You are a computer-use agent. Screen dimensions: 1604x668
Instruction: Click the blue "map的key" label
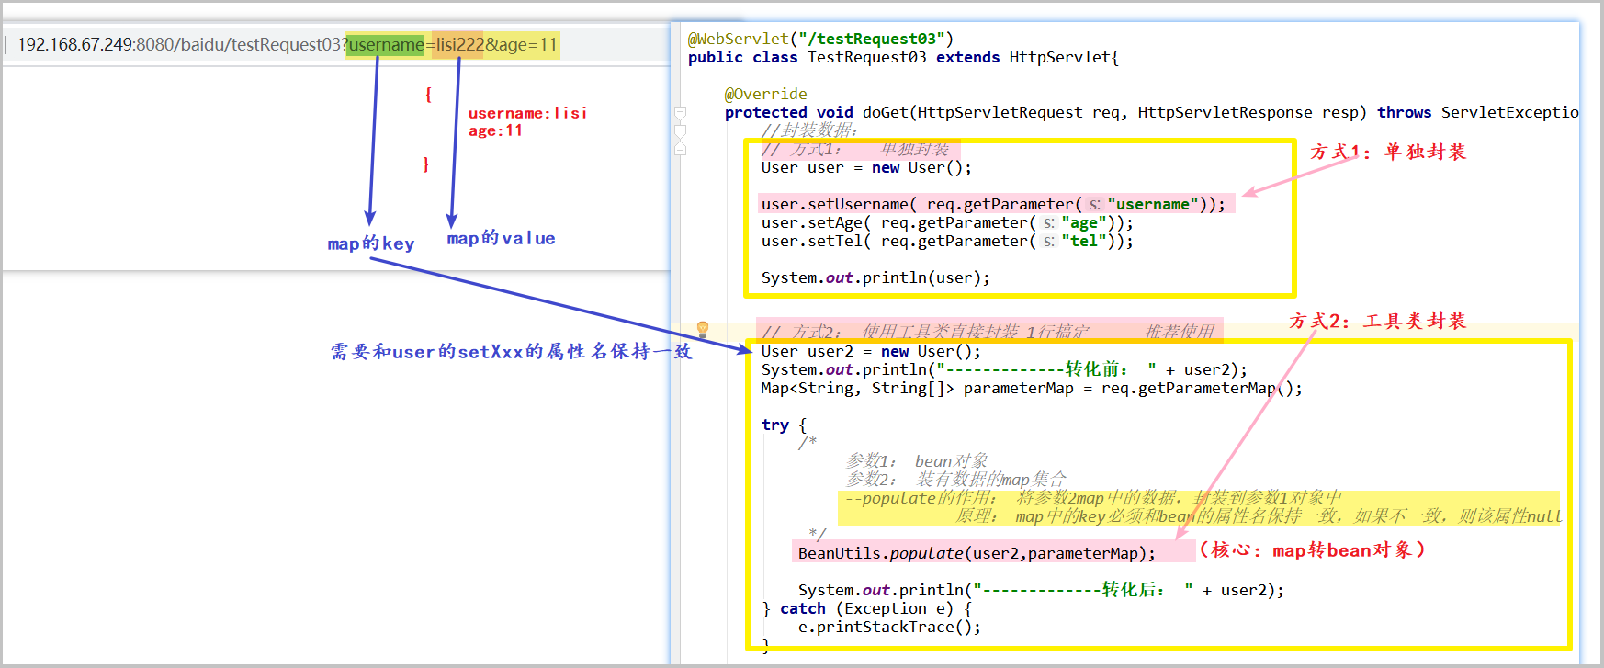click(x=371, y=243)
